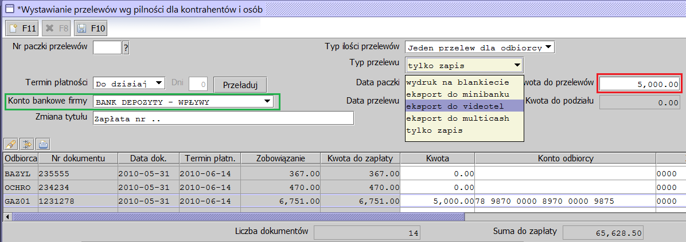Viewport: 686px width, 242px height.
Task: Select the GAZ01 row cell
Action: (21, 201)
